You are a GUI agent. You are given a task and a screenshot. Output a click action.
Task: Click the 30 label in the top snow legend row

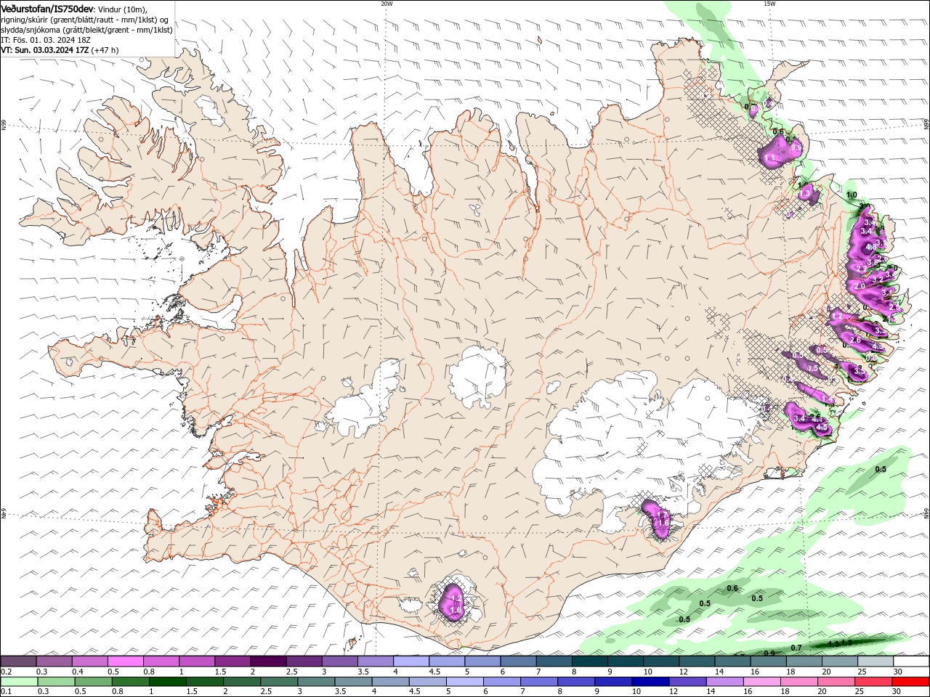point(898,672)
